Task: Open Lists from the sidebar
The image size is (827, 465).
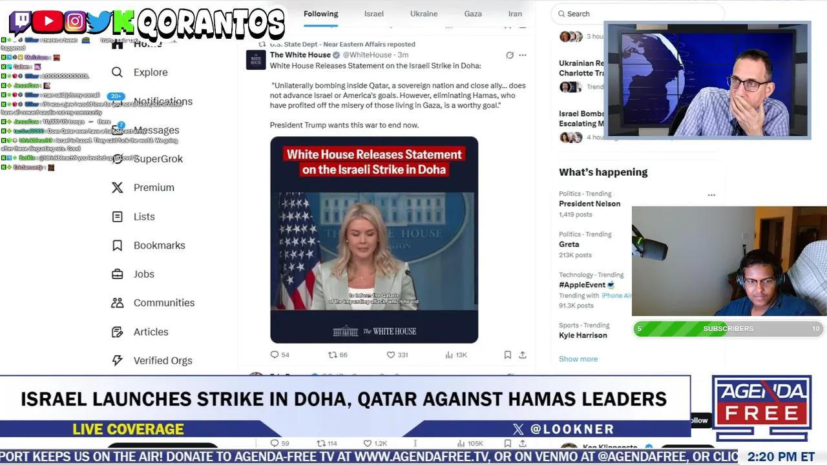Action: (x=133, y=216)
